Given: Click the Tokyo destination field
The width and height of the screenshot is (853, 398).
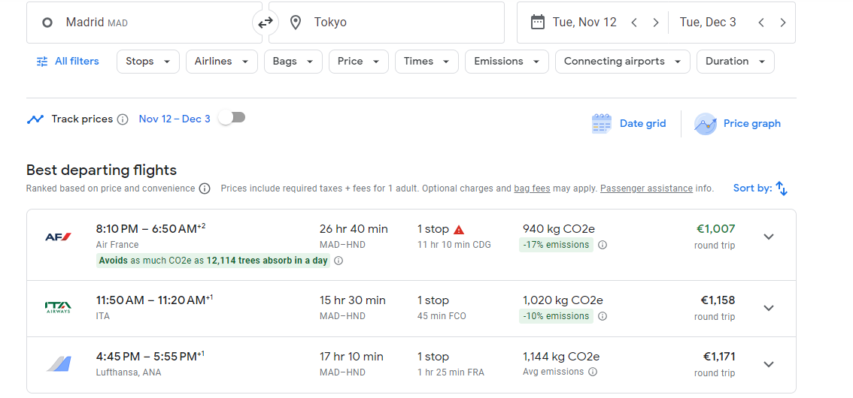Looking at the screenshot, I should pos(386,23).
